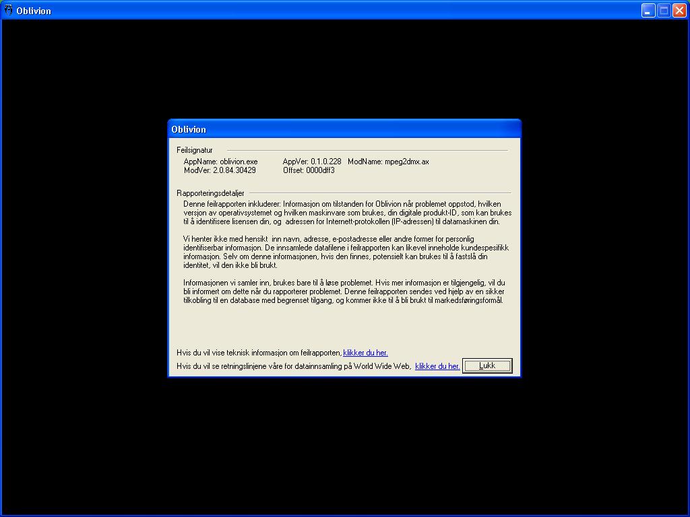690x517 pixels.
Task: Close the Oblivion main window
Action: click(679, 11)
